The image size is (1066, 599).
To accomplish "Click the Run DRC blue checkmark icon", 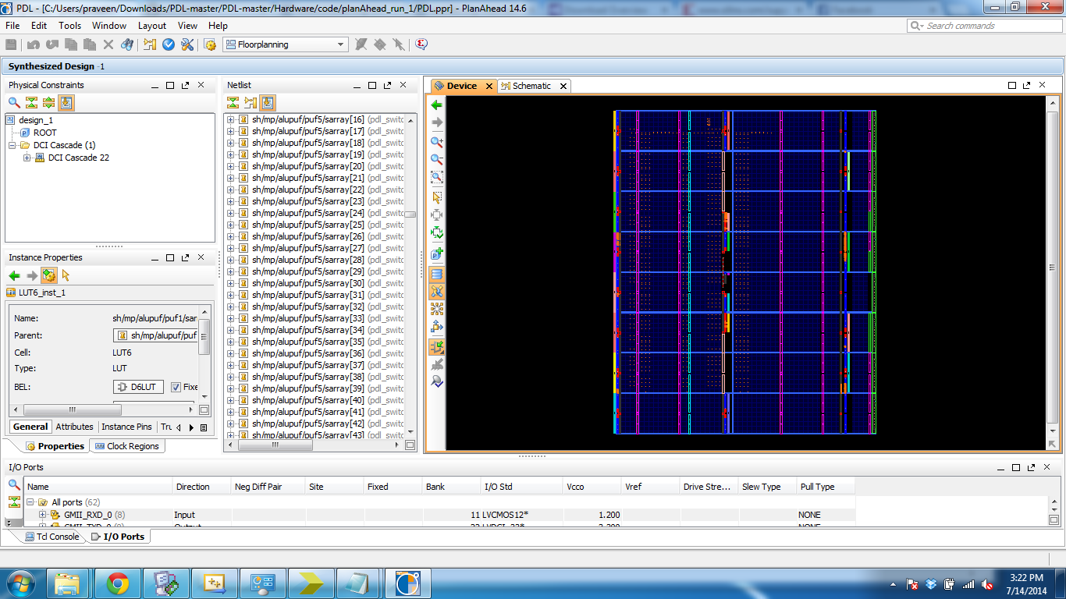I will pos(169,44).
